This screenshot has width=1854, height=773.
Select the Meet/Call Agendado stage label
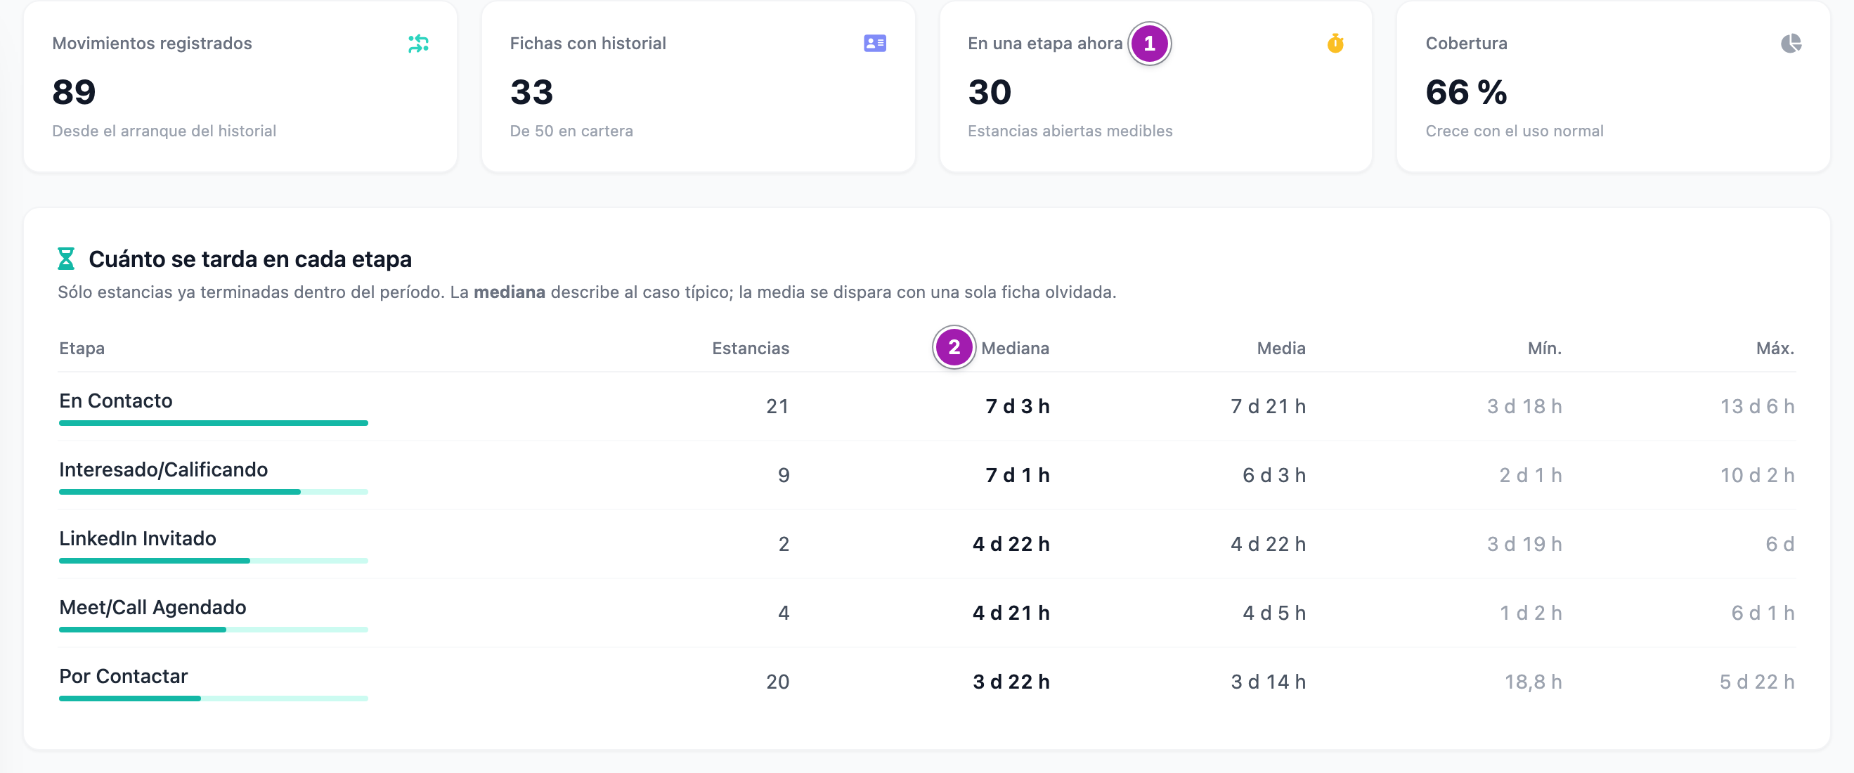pos(153,607)
